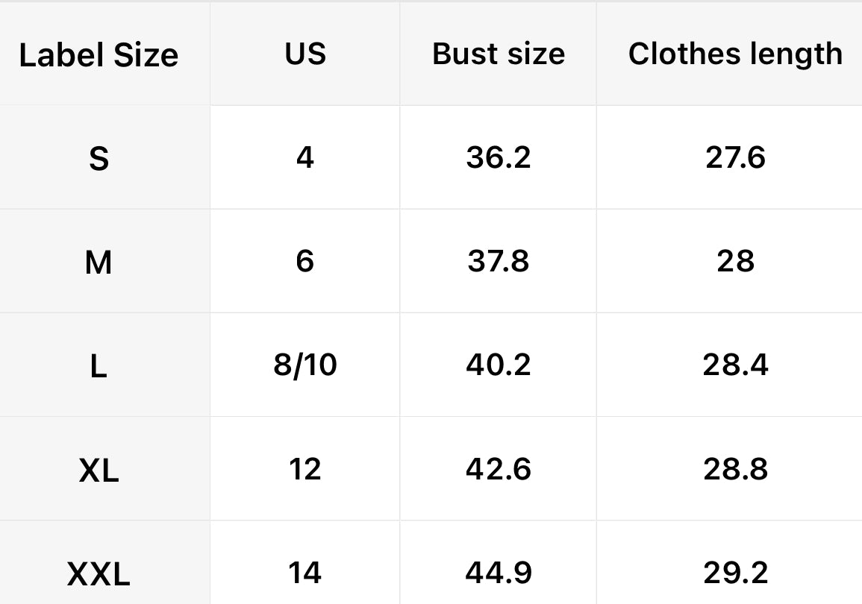
Task: Select the XL label size cell
Action: click(x=99, y=470)
